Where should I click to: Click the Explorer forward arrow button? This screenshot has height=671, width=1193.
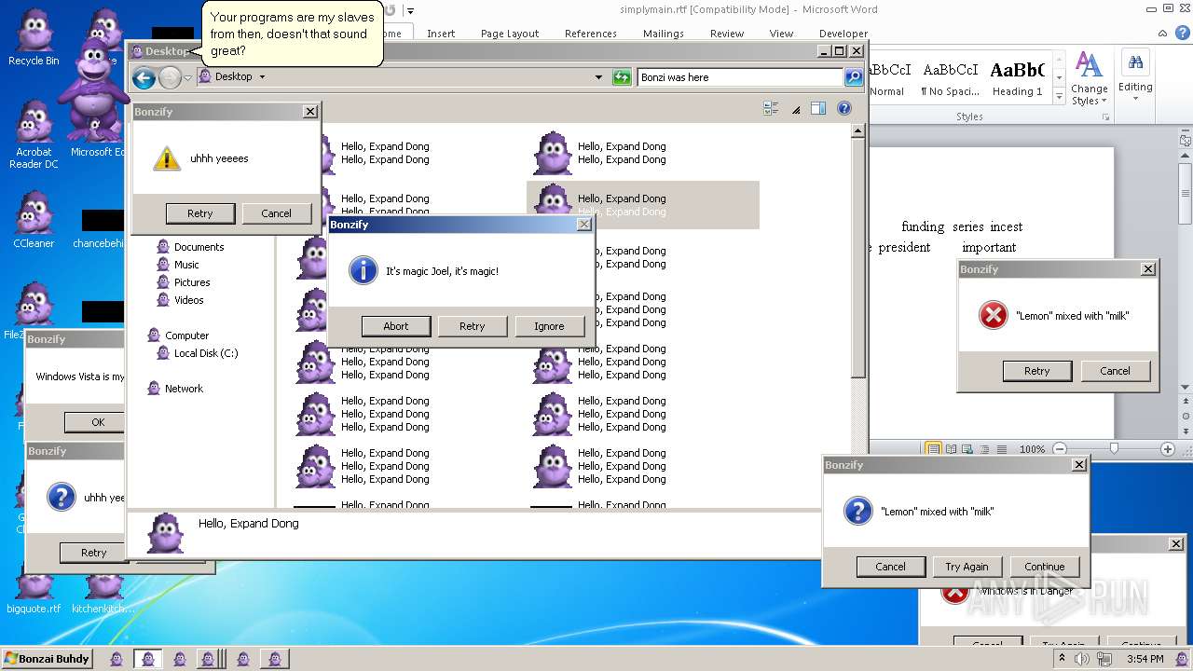point(170,77)
